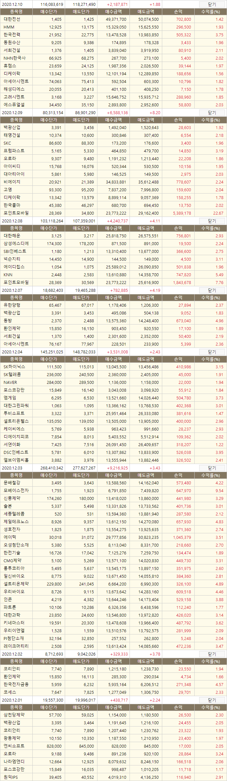Click 닫기 on the 2020.12.04 row
This screenshot has width=227, height=781.
pos(212,352)
